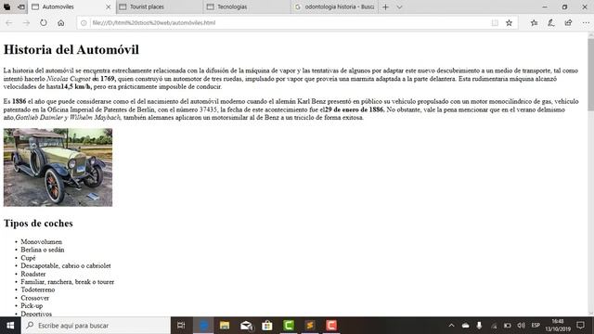The image size is (594, 334).
Task: Open Sublime Text from the taskbar
Action: coord(310,326)
